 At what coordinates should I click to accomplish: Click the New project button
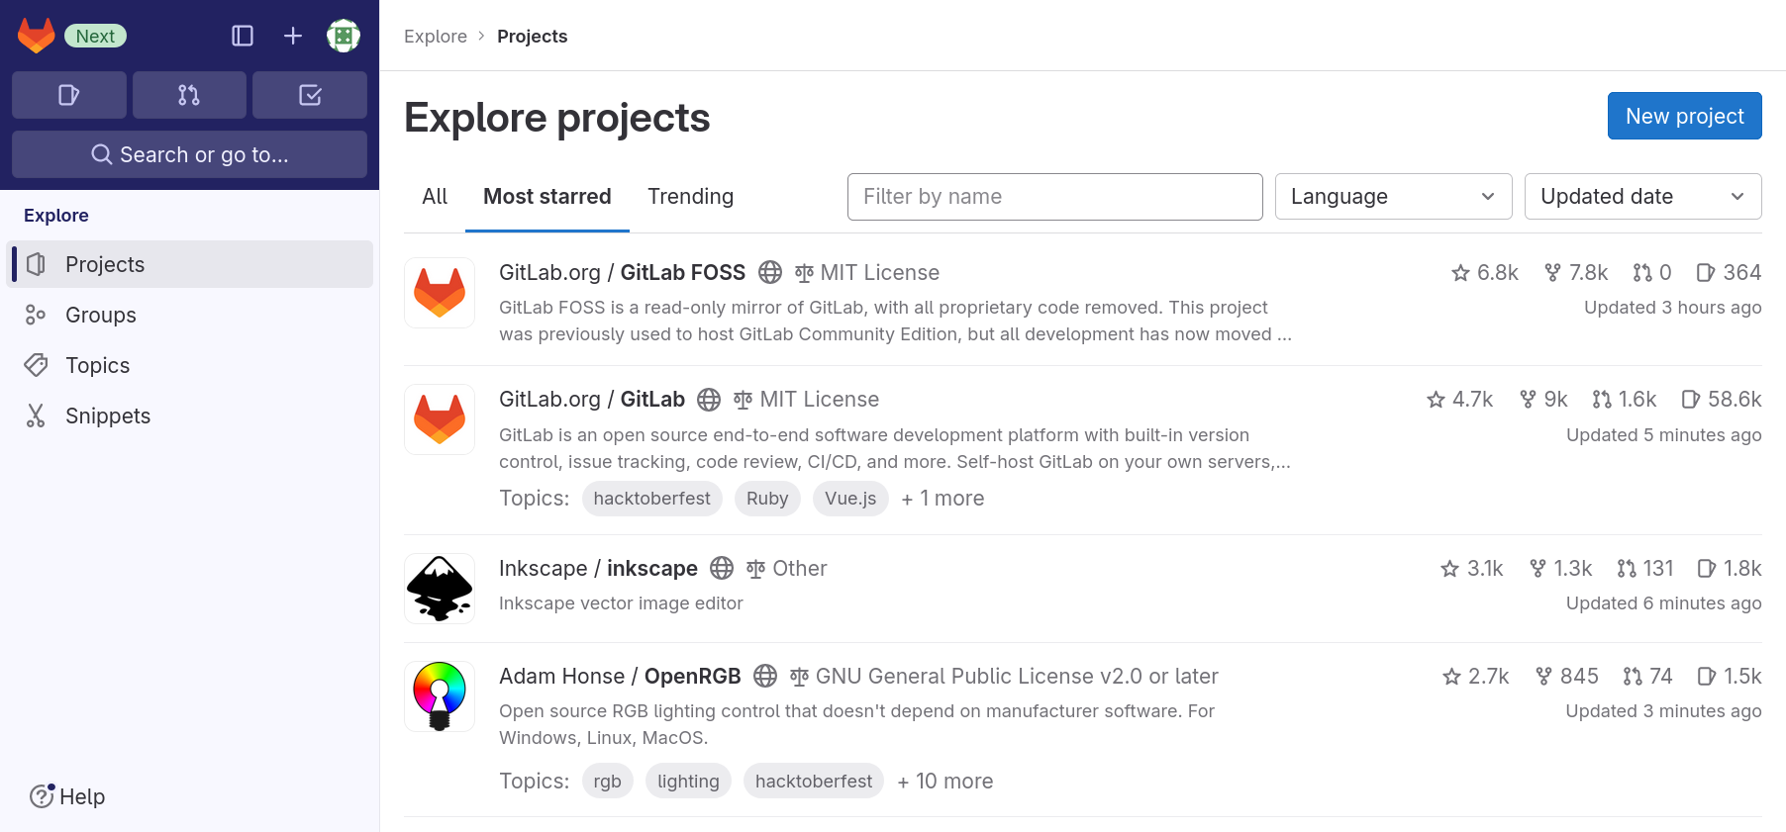click(1684, 116)
